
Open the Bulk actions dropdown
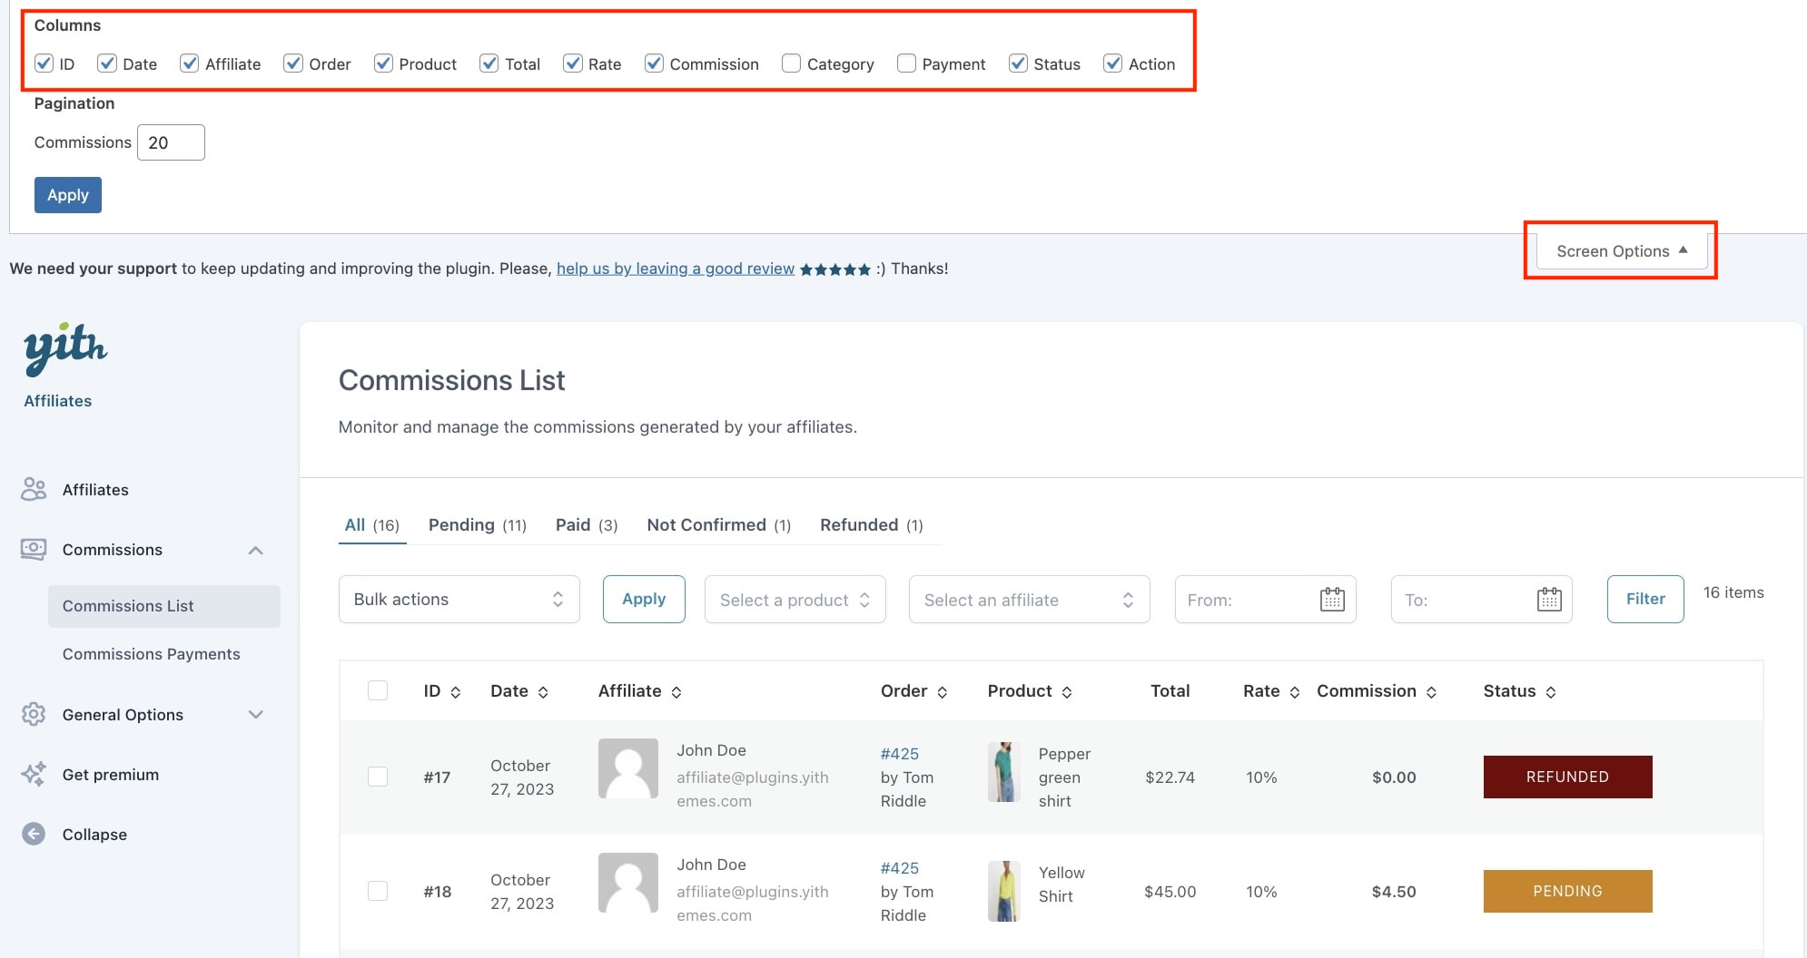tap(459, 600)
